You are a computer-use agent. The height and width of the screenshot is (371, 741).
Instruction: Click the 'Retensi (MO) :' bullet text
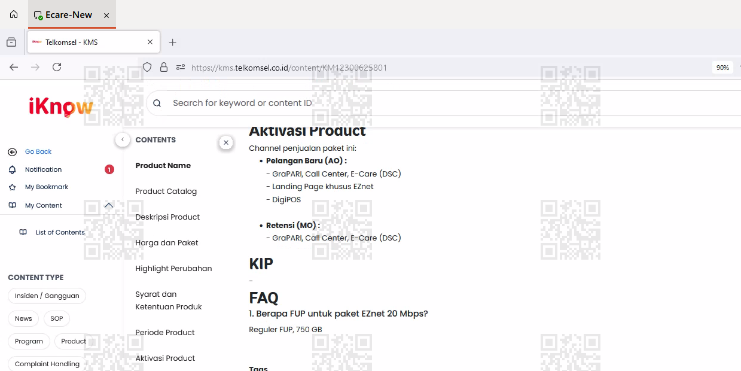point(293,226)
